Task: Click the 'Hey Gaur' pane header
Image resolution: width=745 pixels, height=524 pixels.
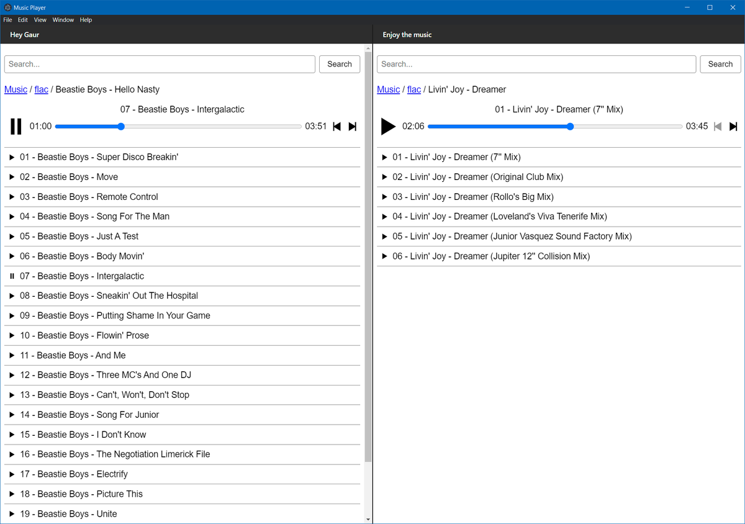Action: 25,35
